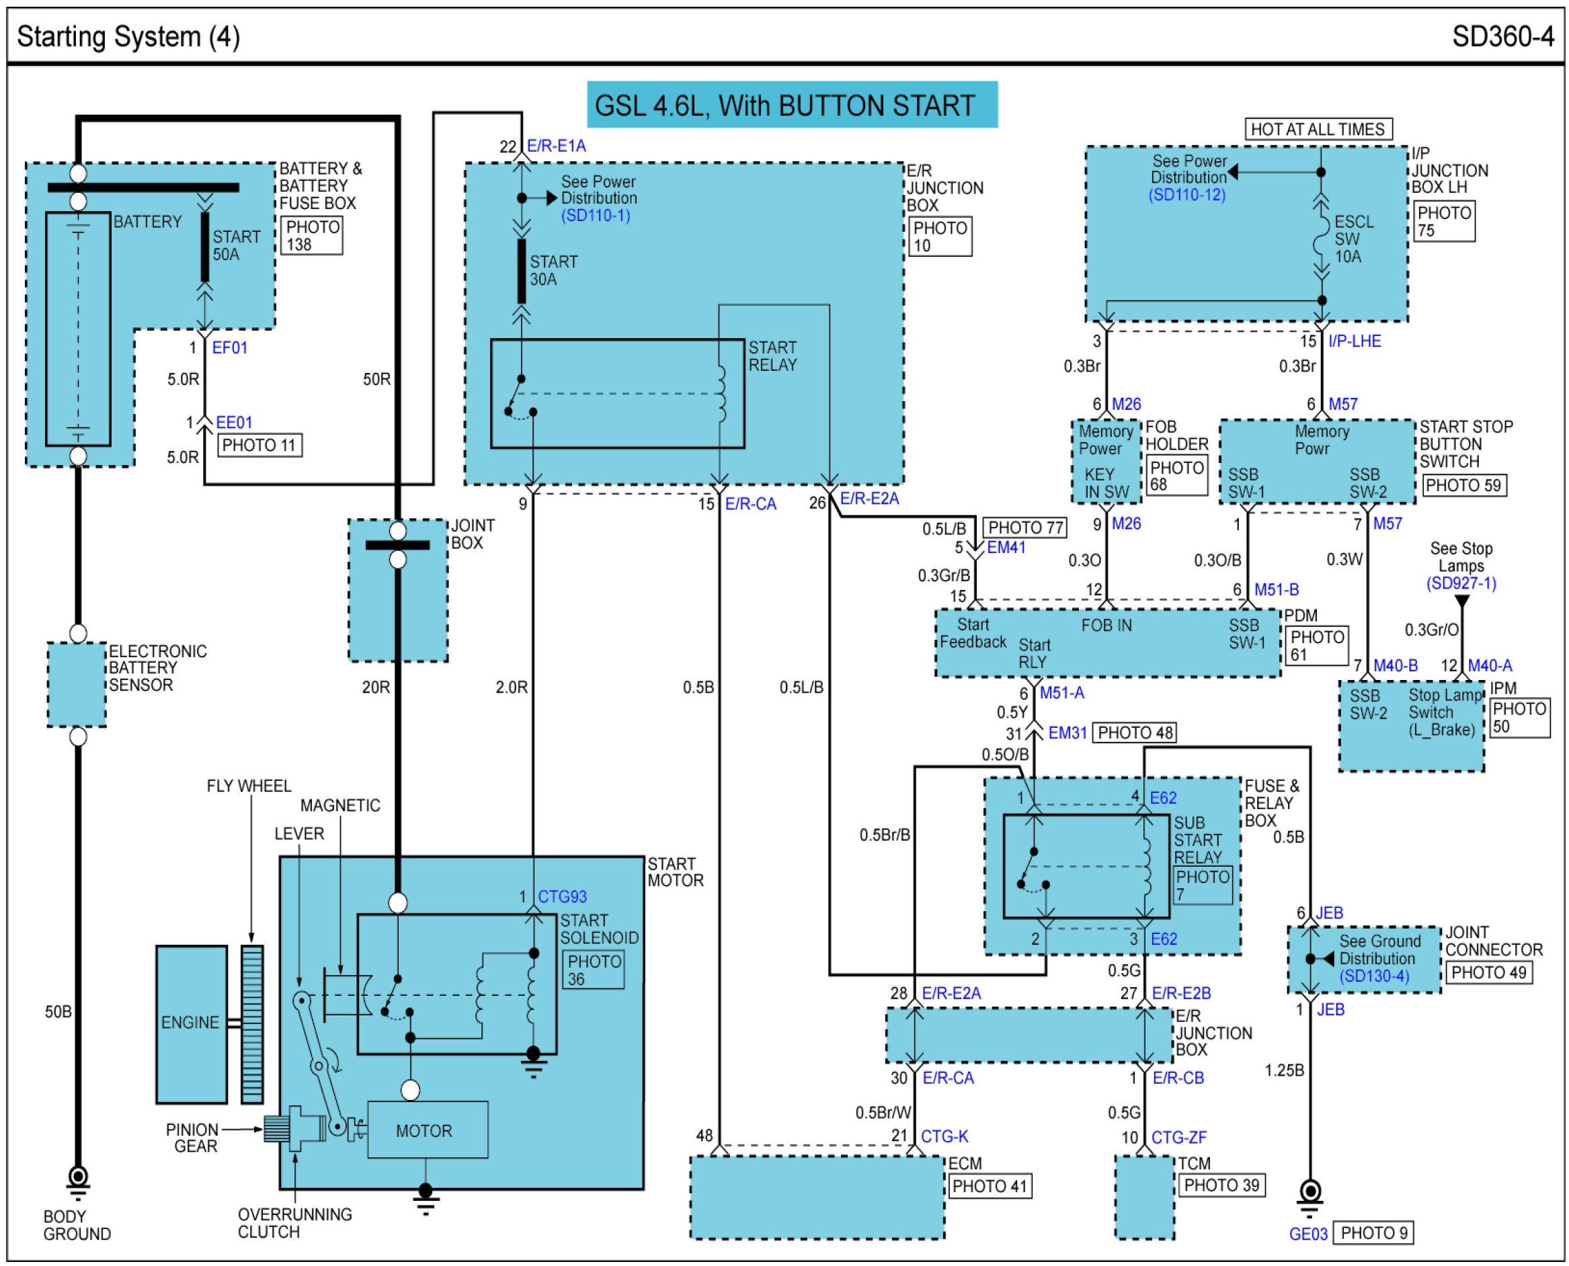The image size is (1569, 1266).
Task: Click the GSL 4.6L With BUTTON START banner
Action: tap(791, 105)
